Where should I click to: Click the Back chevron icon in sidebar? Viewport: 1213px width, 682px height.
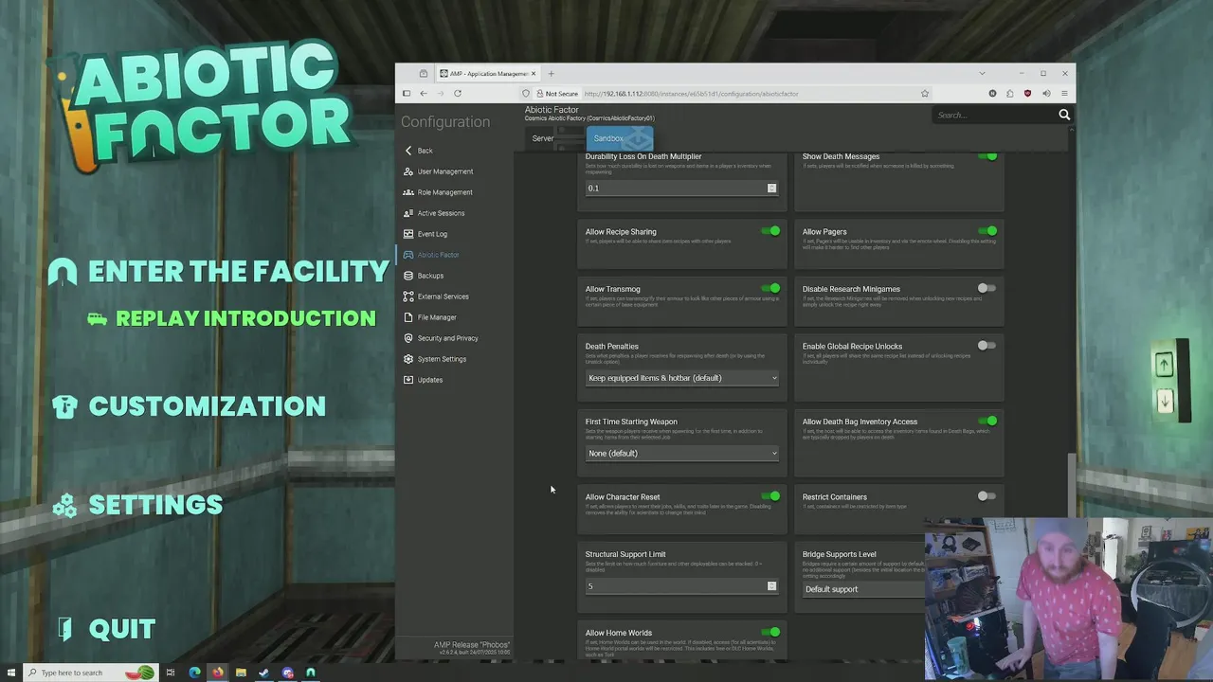(408, 151)
